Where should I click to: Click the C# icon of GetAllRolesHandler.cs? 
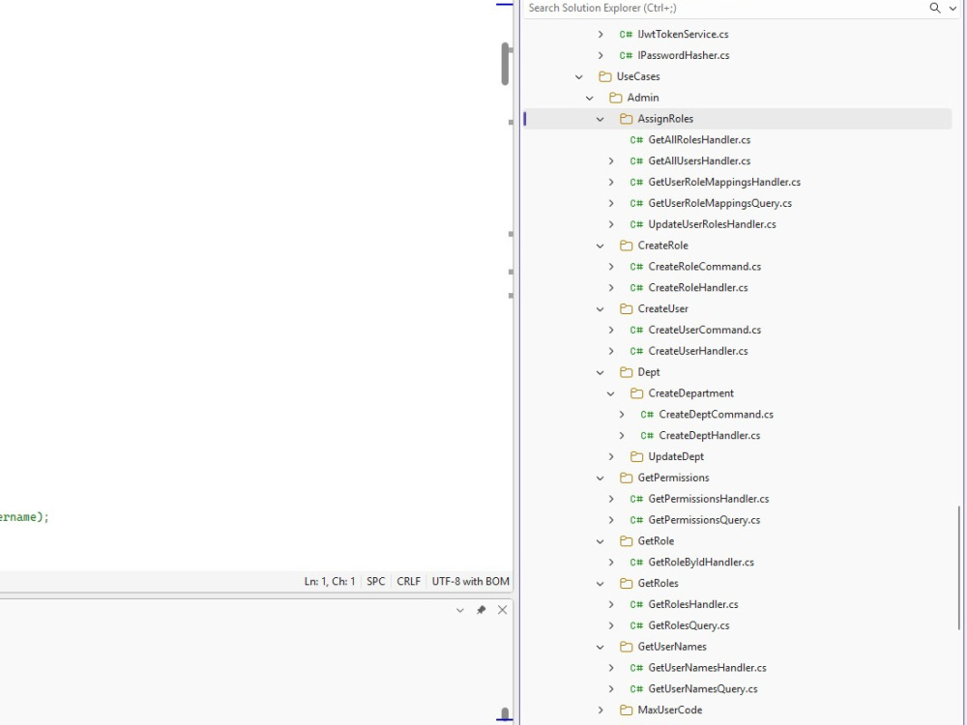coord(636,140)
